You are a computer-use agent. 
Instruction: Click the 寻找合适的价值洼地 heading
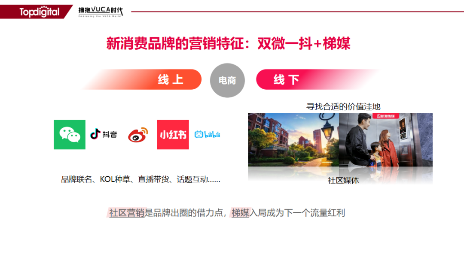coord(343,107)
